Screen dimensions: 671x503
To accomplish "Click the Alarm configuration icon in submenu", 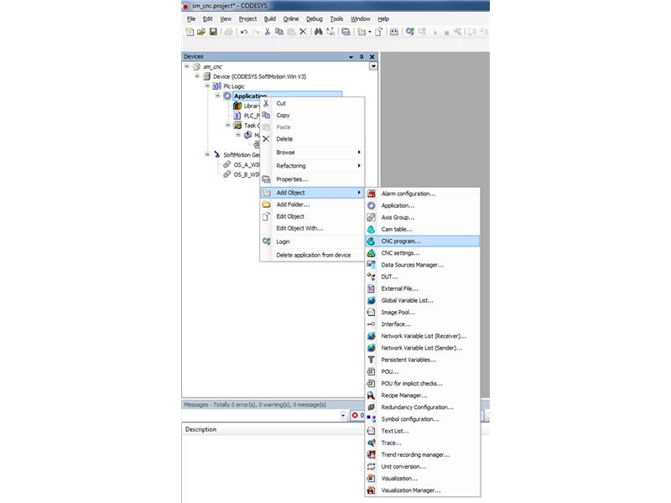I will pos(372,194).
